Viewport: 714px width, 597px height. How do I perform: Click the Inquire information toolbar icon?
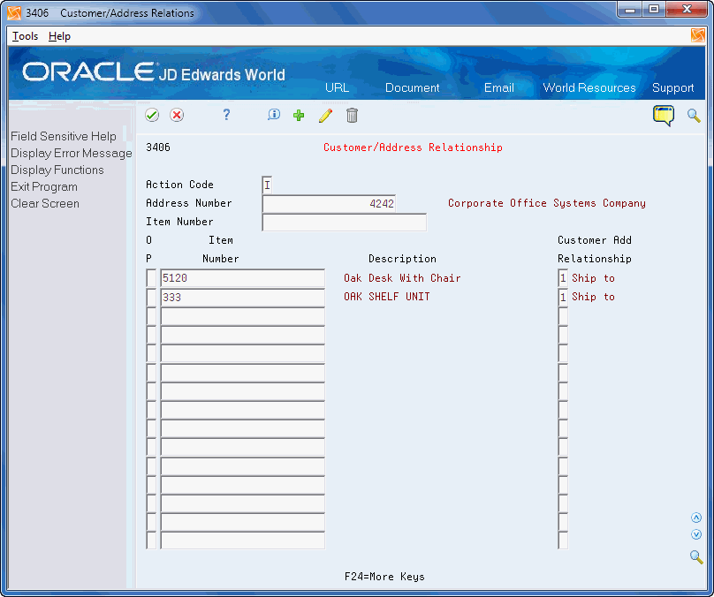274,115
